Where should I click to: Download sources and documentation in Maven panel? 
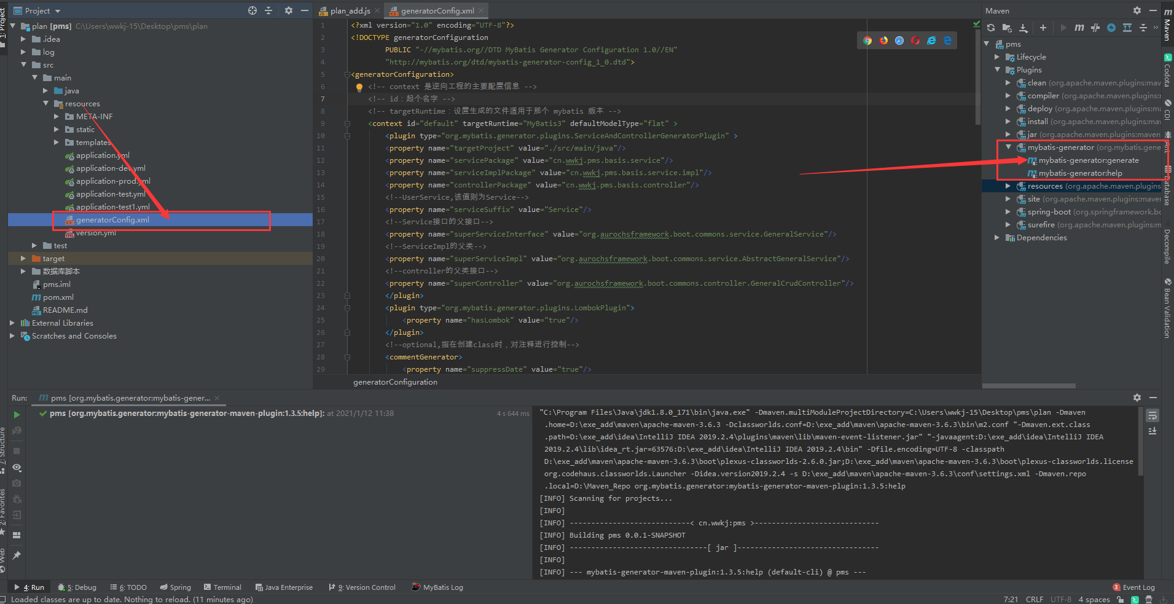(1023, 28)
